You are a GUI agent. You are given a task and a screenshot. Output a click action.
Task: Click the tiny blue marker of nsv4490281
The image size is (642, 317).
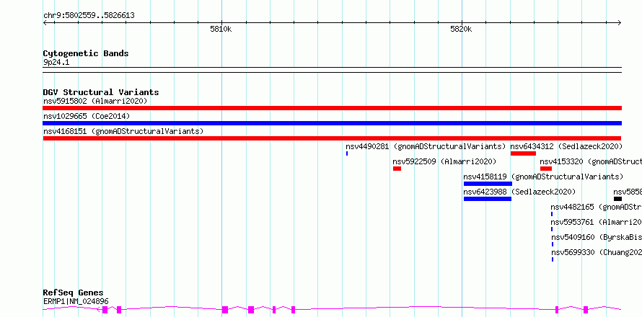(347, 153)
